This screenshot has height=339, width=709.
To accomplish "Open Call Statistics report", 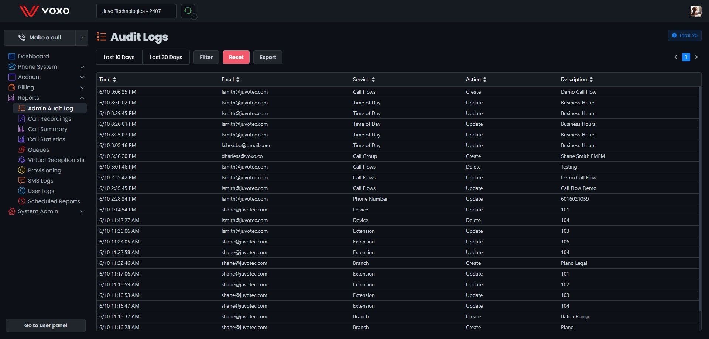I will (47, 139).
